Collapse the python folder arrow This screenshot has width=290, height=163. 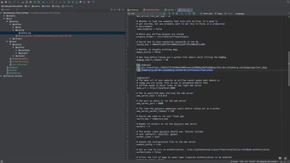10,44
